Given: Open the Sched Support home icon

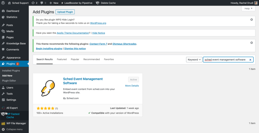Looking at the screenshot, I should (9, 3).
